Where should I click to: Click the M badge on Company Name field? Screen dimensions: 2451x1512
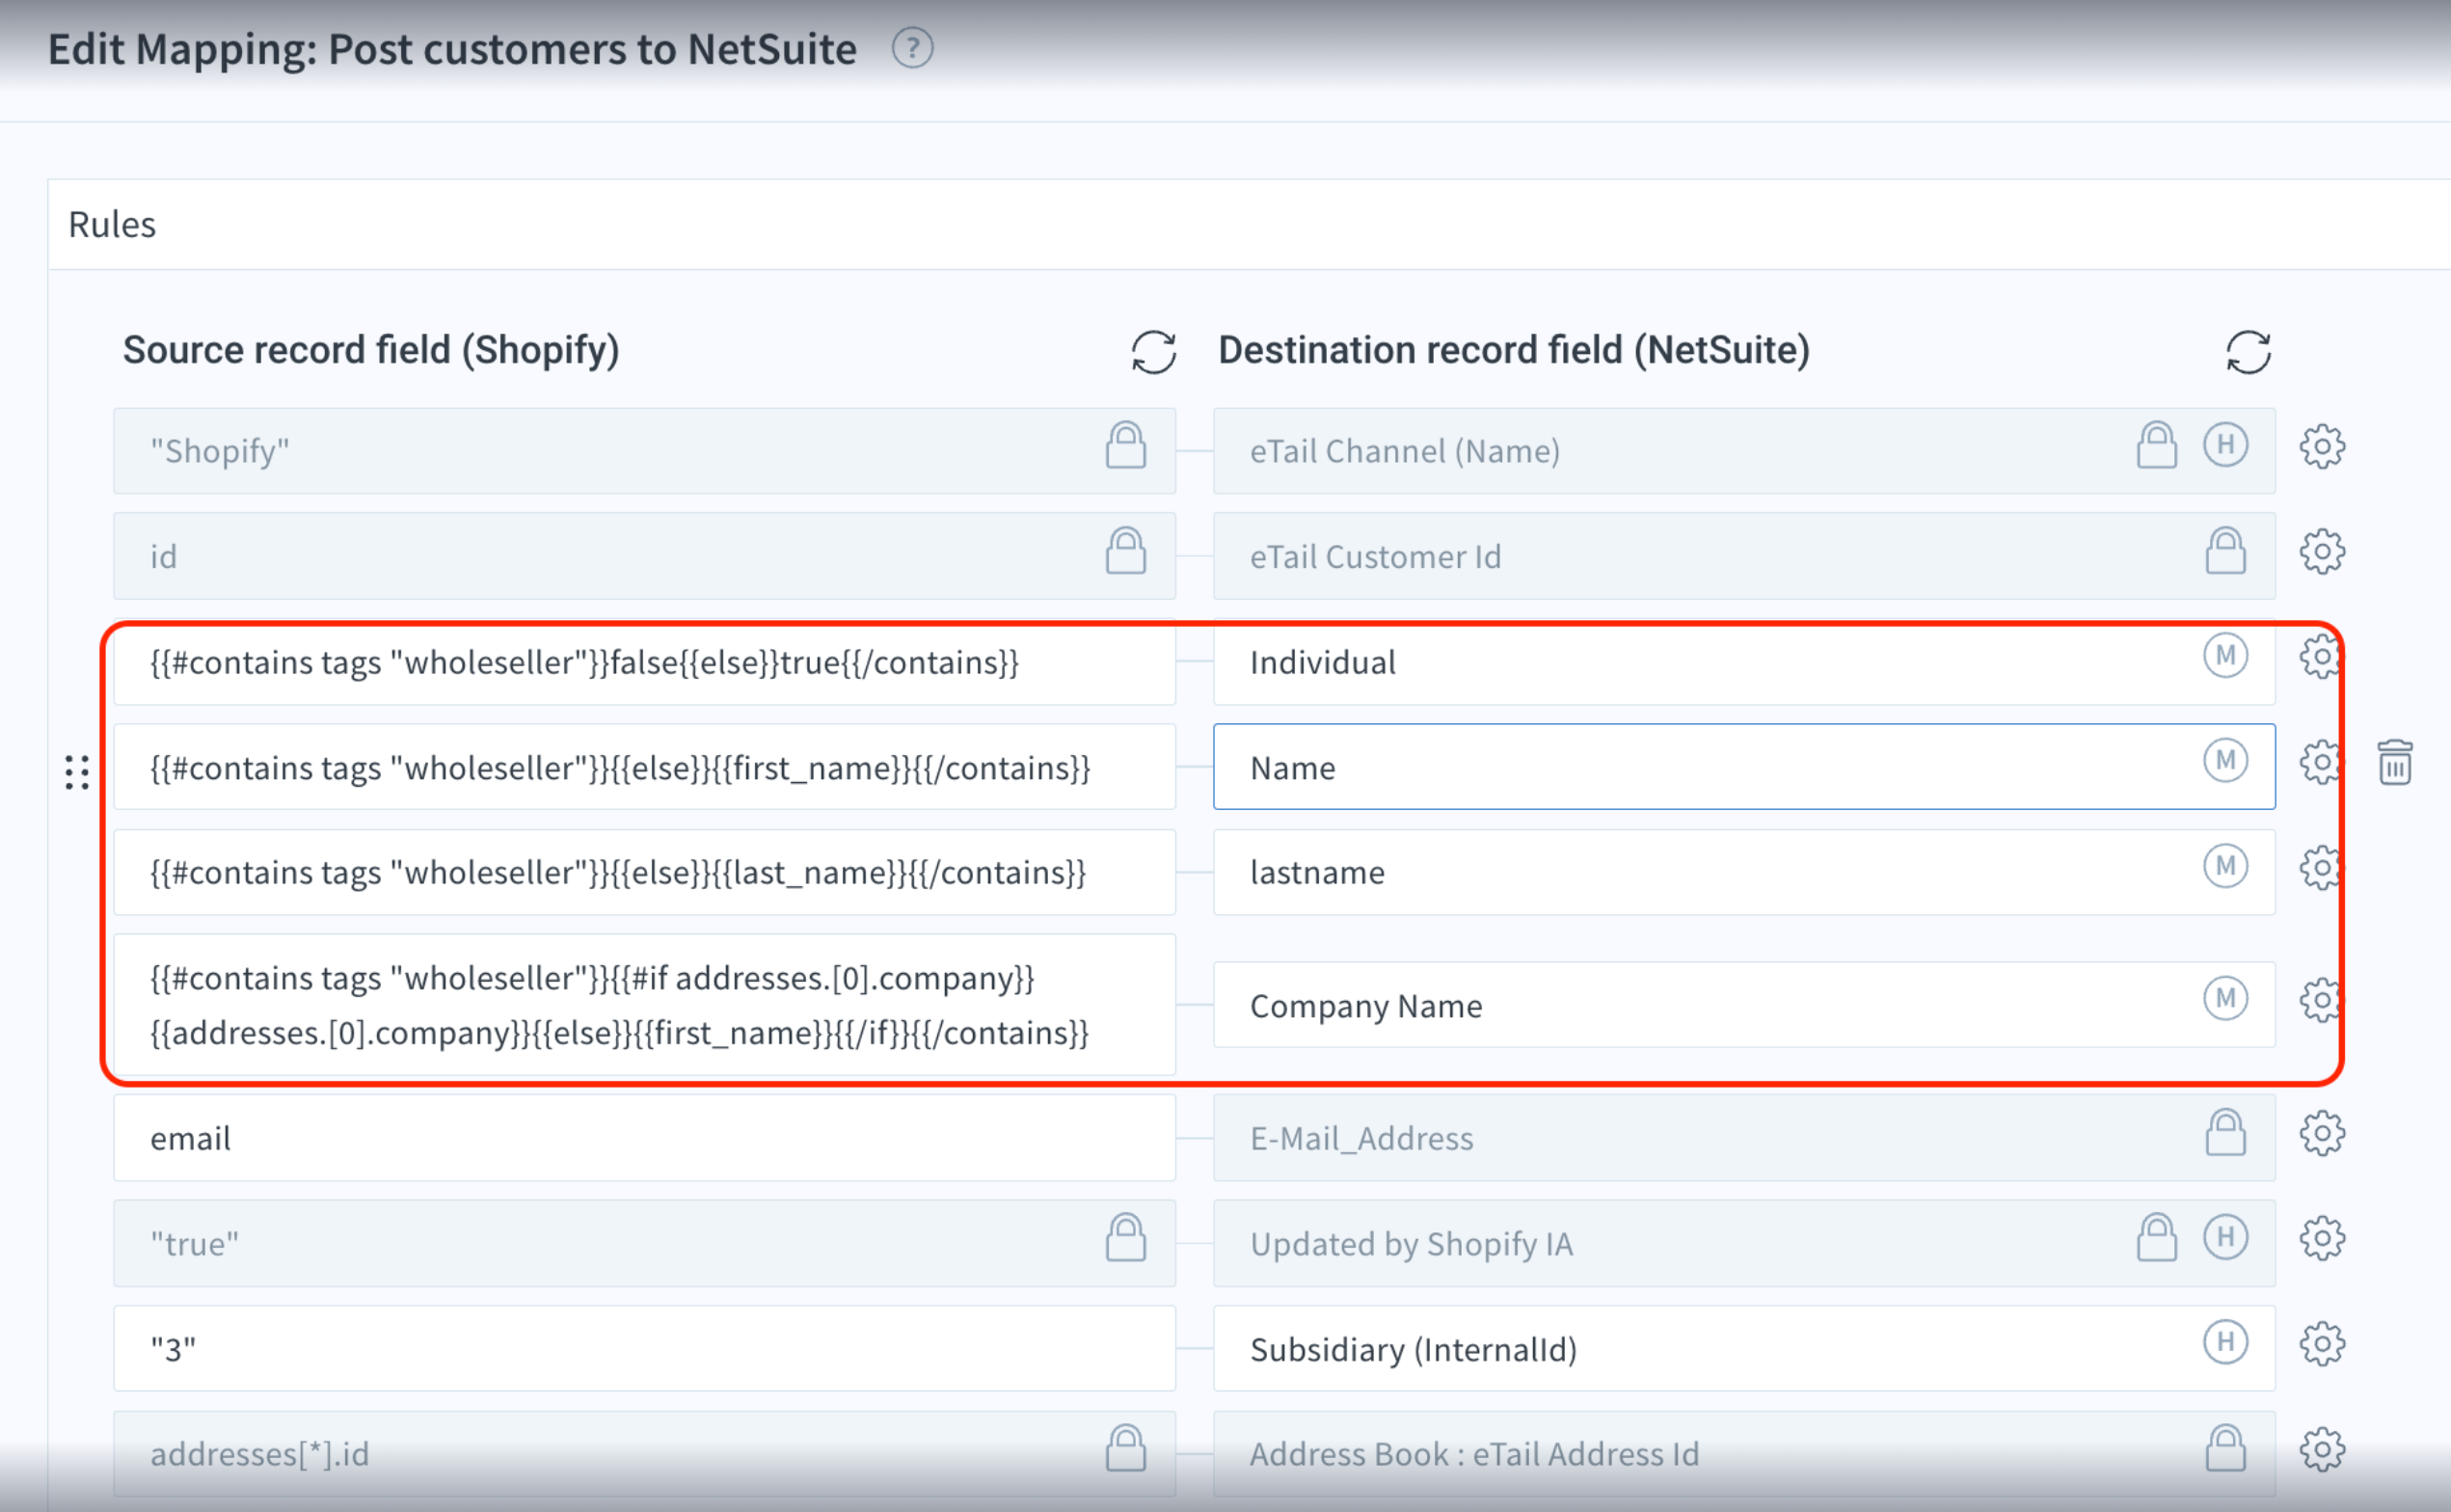(x=2225, y=997)
